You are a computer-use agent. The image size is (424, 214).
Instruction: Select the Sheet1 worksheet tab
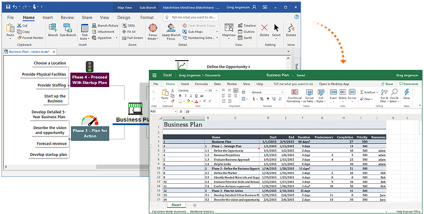pyautogui.click(x=176, y=205)
